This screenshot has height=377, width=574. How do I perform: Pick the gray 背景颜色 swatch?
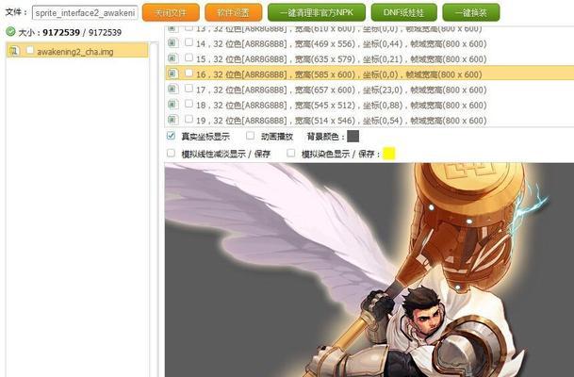(353, 137)
